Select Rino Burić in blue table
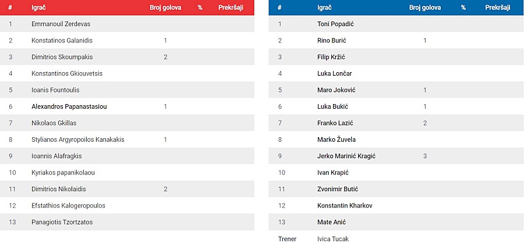Screen dimensions: 524x243 pyautogui.click(x=332, y=40)
